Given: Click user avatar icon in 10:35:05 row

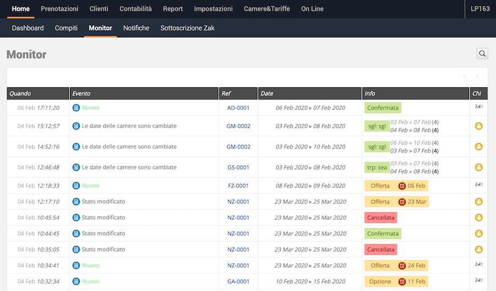Looking at the screenshot, I should (x=478, y=249).
